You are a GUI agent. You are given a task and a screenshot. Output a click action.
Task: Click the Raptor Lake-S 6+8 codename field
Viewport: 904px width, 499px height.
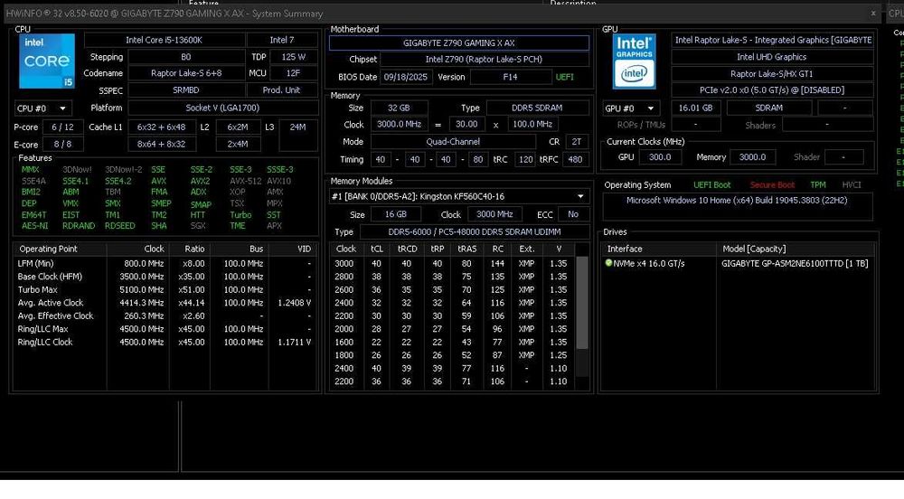click(186, 73)
